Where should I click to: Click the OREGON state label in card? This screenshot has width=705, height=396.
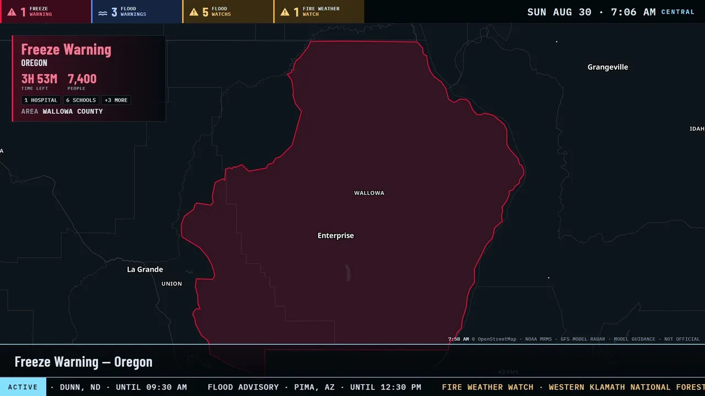click(34, 63)
